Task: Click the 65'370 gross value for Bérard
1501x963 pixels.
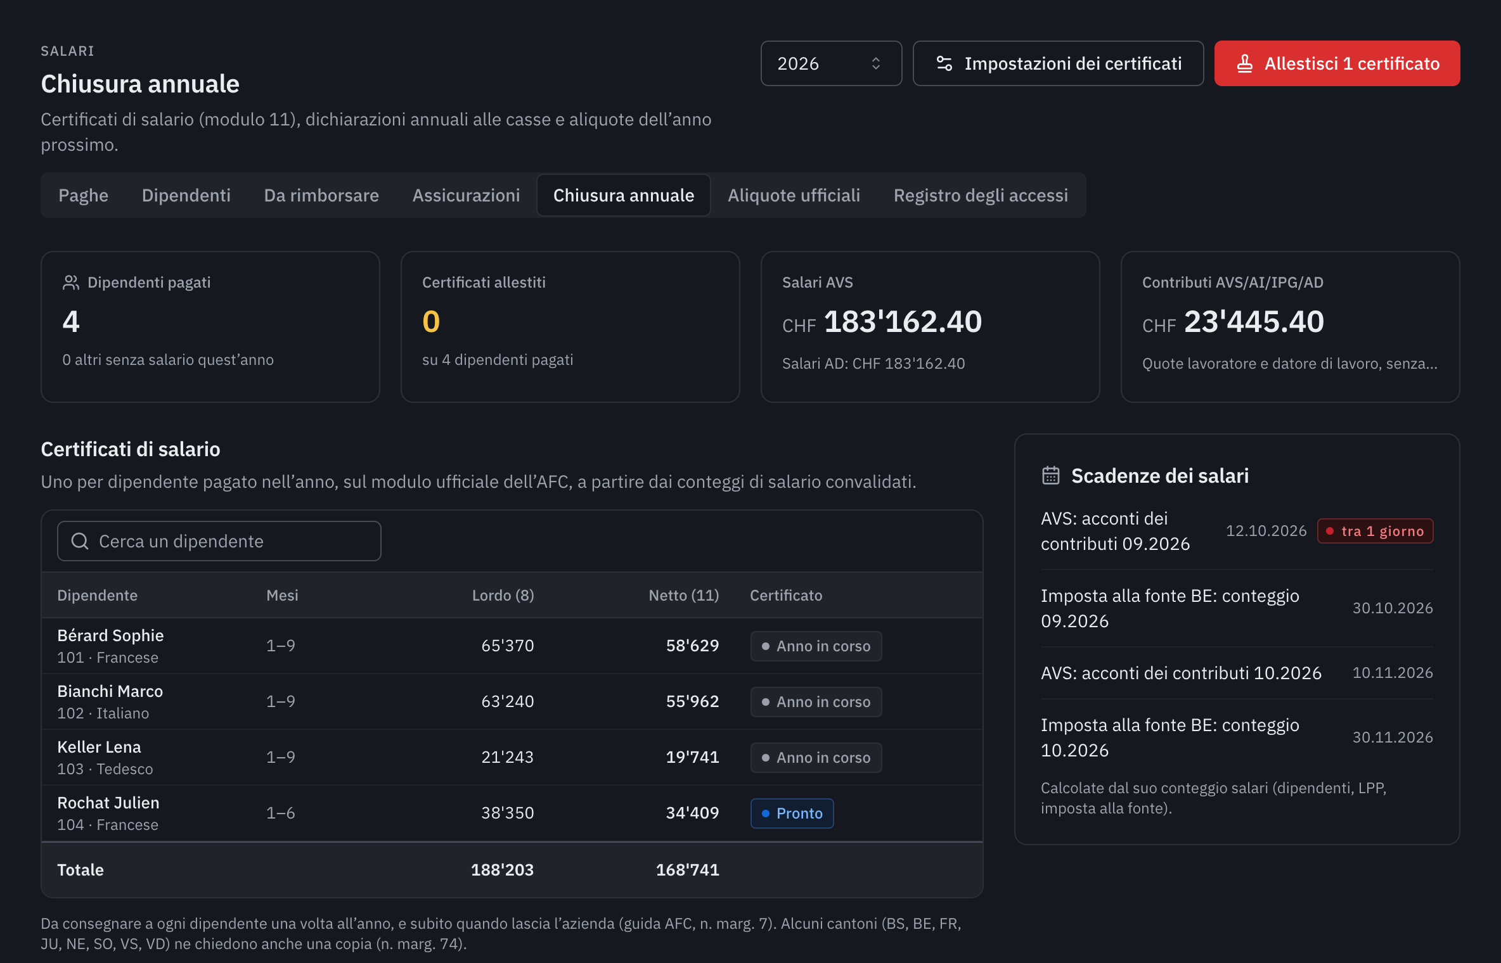Action: click(507, 646)
